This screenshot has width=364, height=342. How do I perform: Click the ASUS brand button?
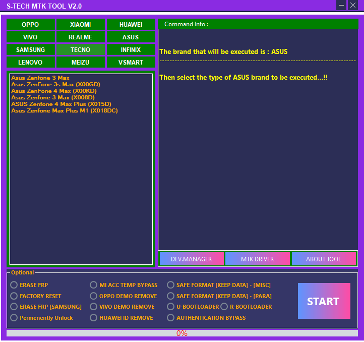(x=131, y=37)
